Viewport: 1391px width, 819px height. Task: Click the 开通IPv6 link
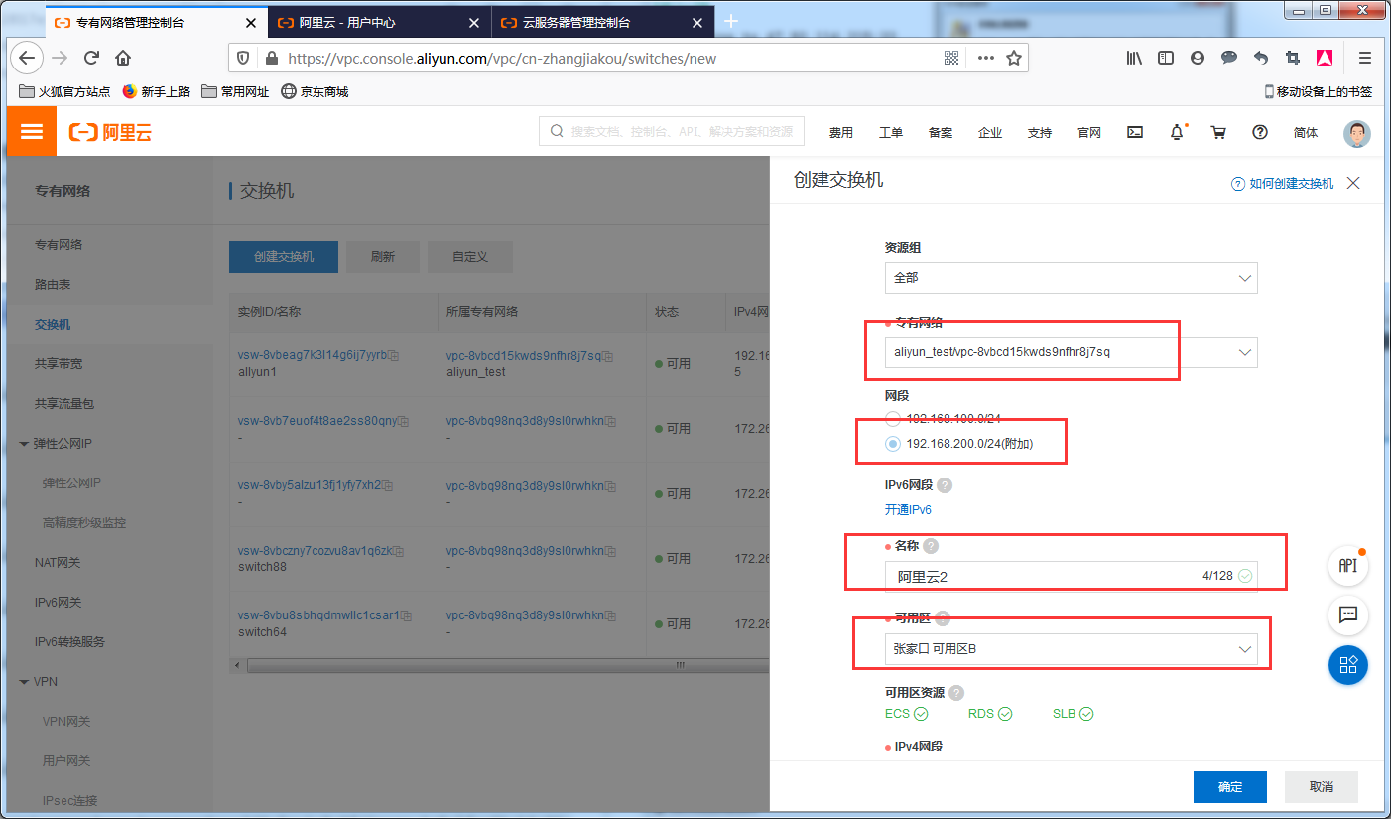coord(908,510)
